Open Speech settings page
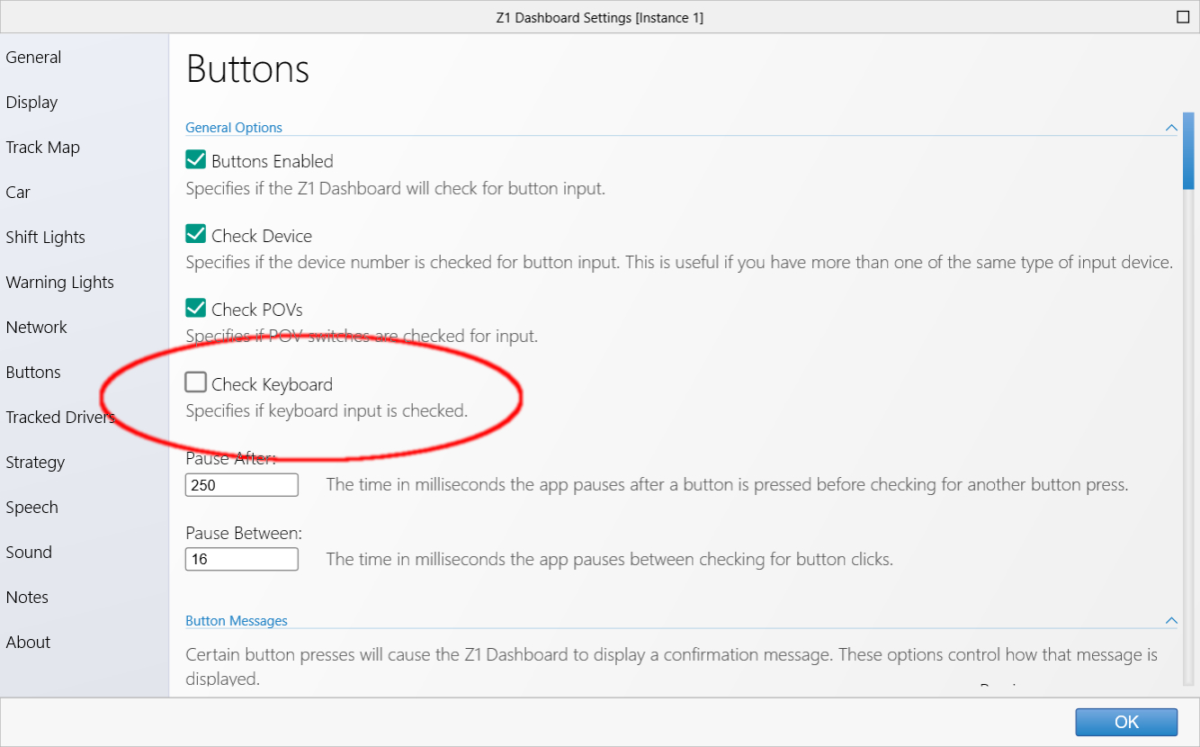Screen dimensions: 1200x747 (31, 508)
